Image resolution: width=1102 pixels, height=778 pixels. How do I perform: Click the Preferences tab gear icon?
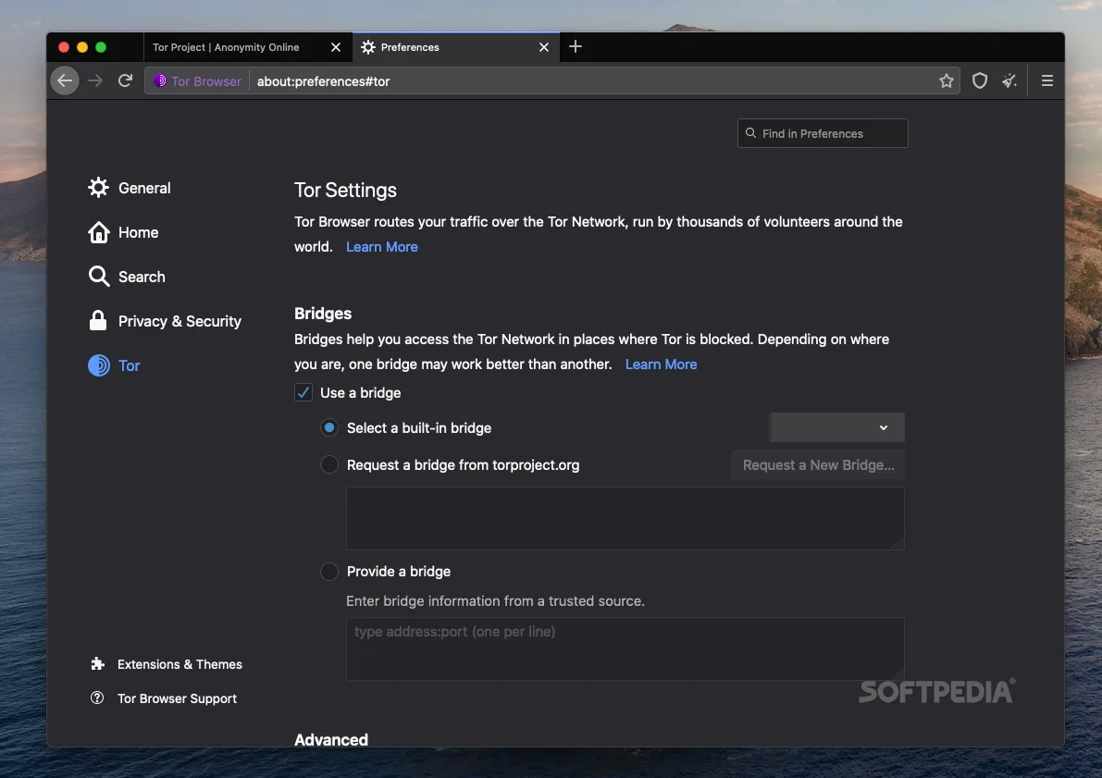[368, 47]
